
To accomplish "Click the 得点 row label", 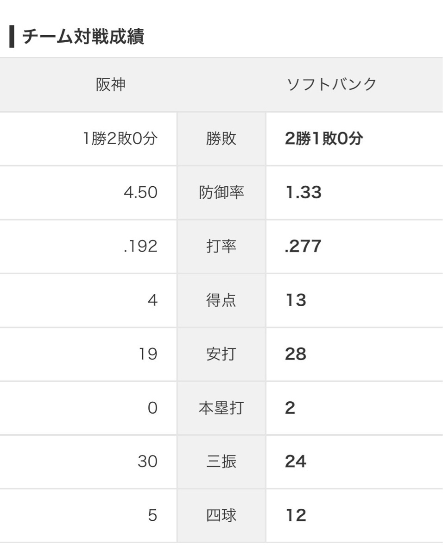I will 221,300.
